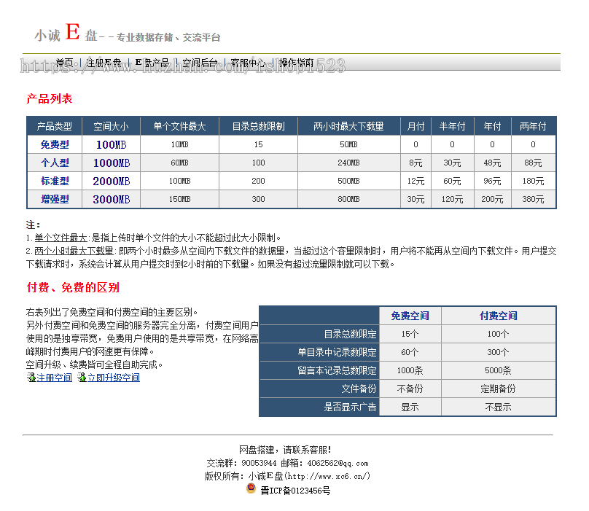Click the 150MB max file size cell
This screenshot has height=511, width=589.
point(179,199)
